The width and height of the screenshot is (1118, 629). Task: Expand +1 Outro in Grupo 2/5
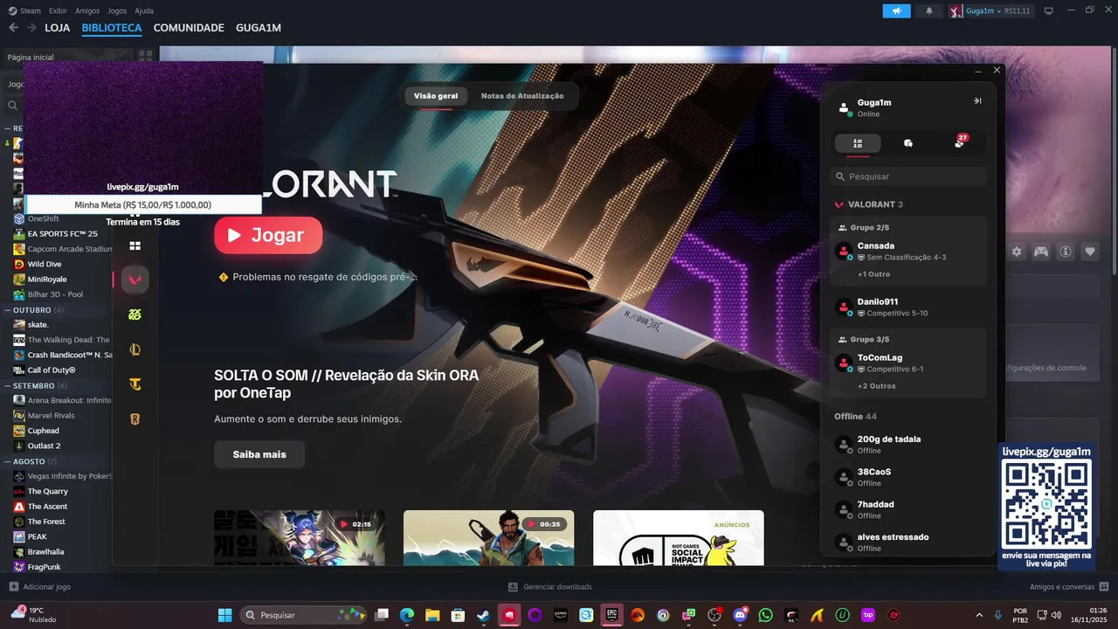tap(873, 274)
